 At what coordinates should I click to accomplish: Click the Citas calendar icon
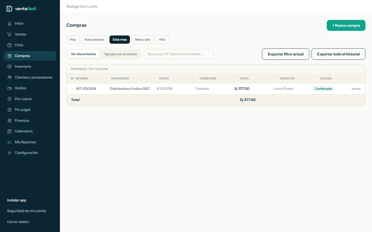(x=10, y=45)
